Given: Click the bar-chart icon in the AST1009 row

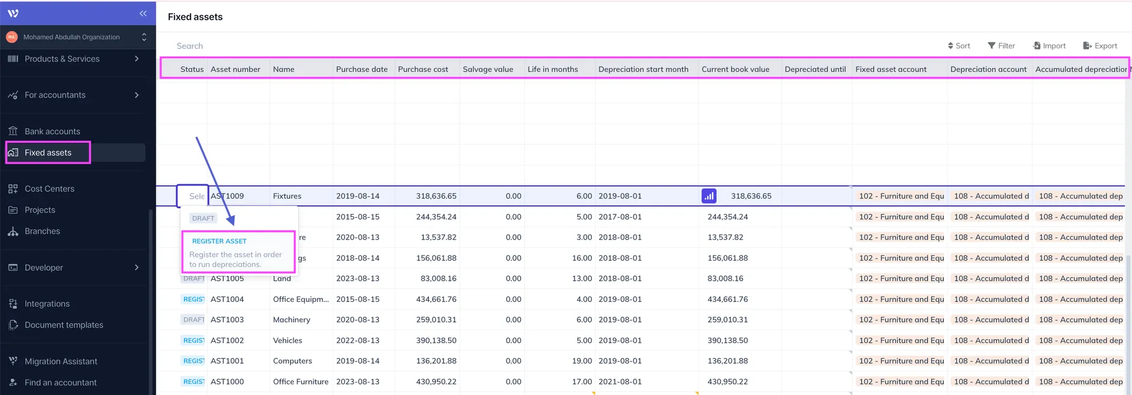Looking at the screenshot, I should [x=709, y=196].
